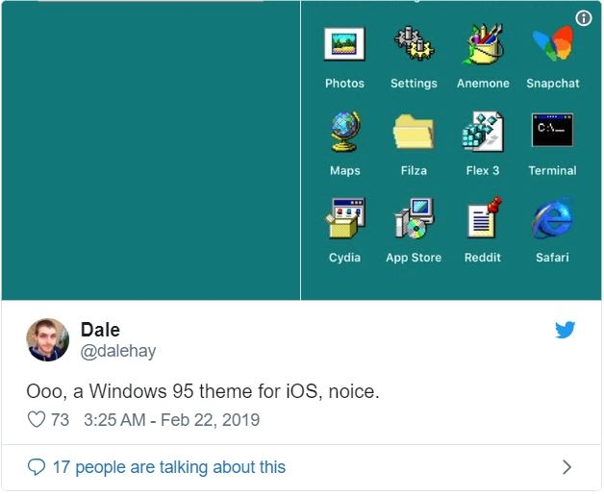Screen dimensions: 604x497
Task: Open the Maps globe icon
Action: coord(345,132)
